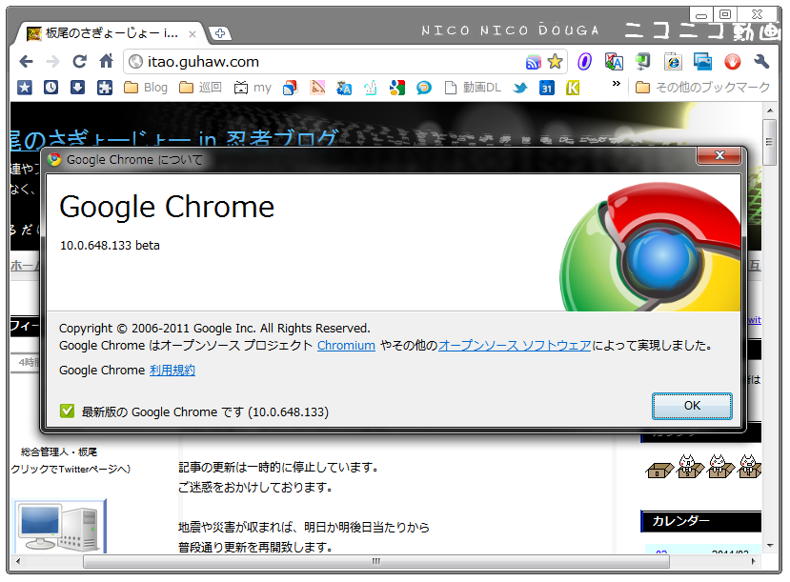Open a new tab
Viewport: 790px width, 582px height.
[x=220, y=33]
